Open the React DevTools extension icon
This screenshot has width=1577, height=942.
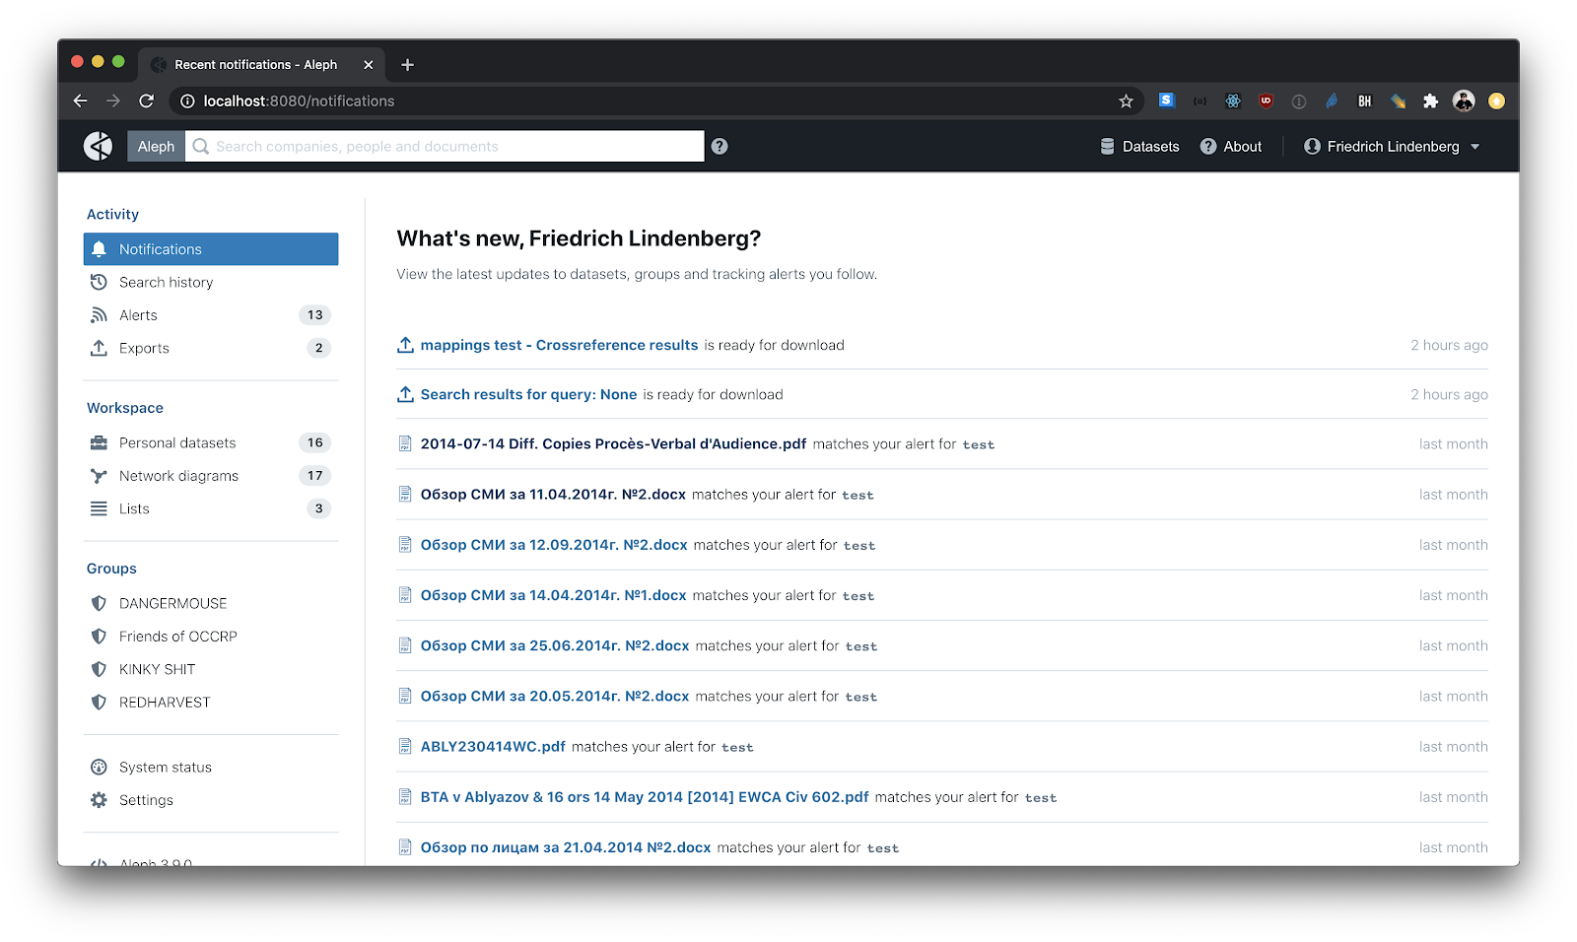pyautogui.click(x=1232, y=101)
